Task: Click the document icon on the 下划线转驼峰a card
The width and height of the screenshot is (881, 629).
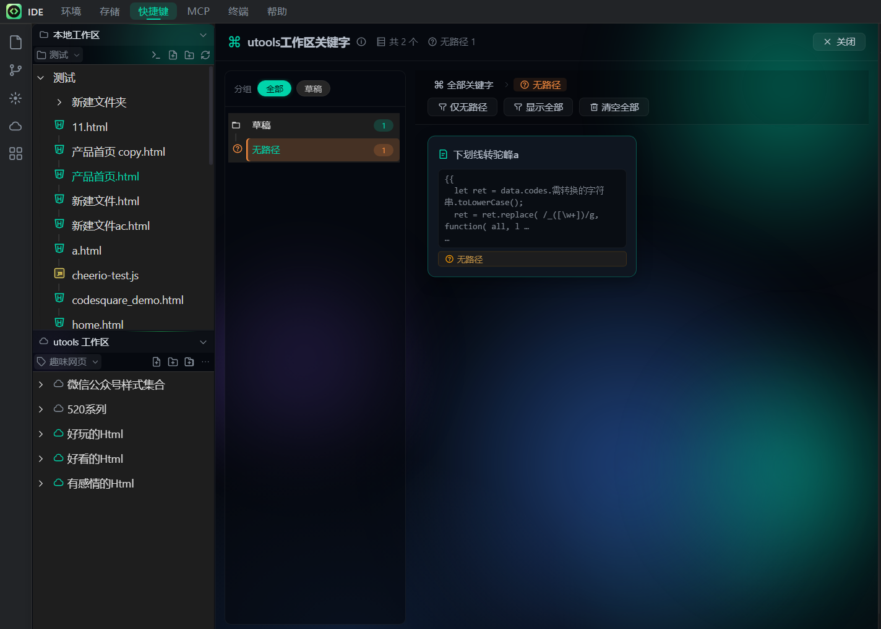Action: [443, 154]
